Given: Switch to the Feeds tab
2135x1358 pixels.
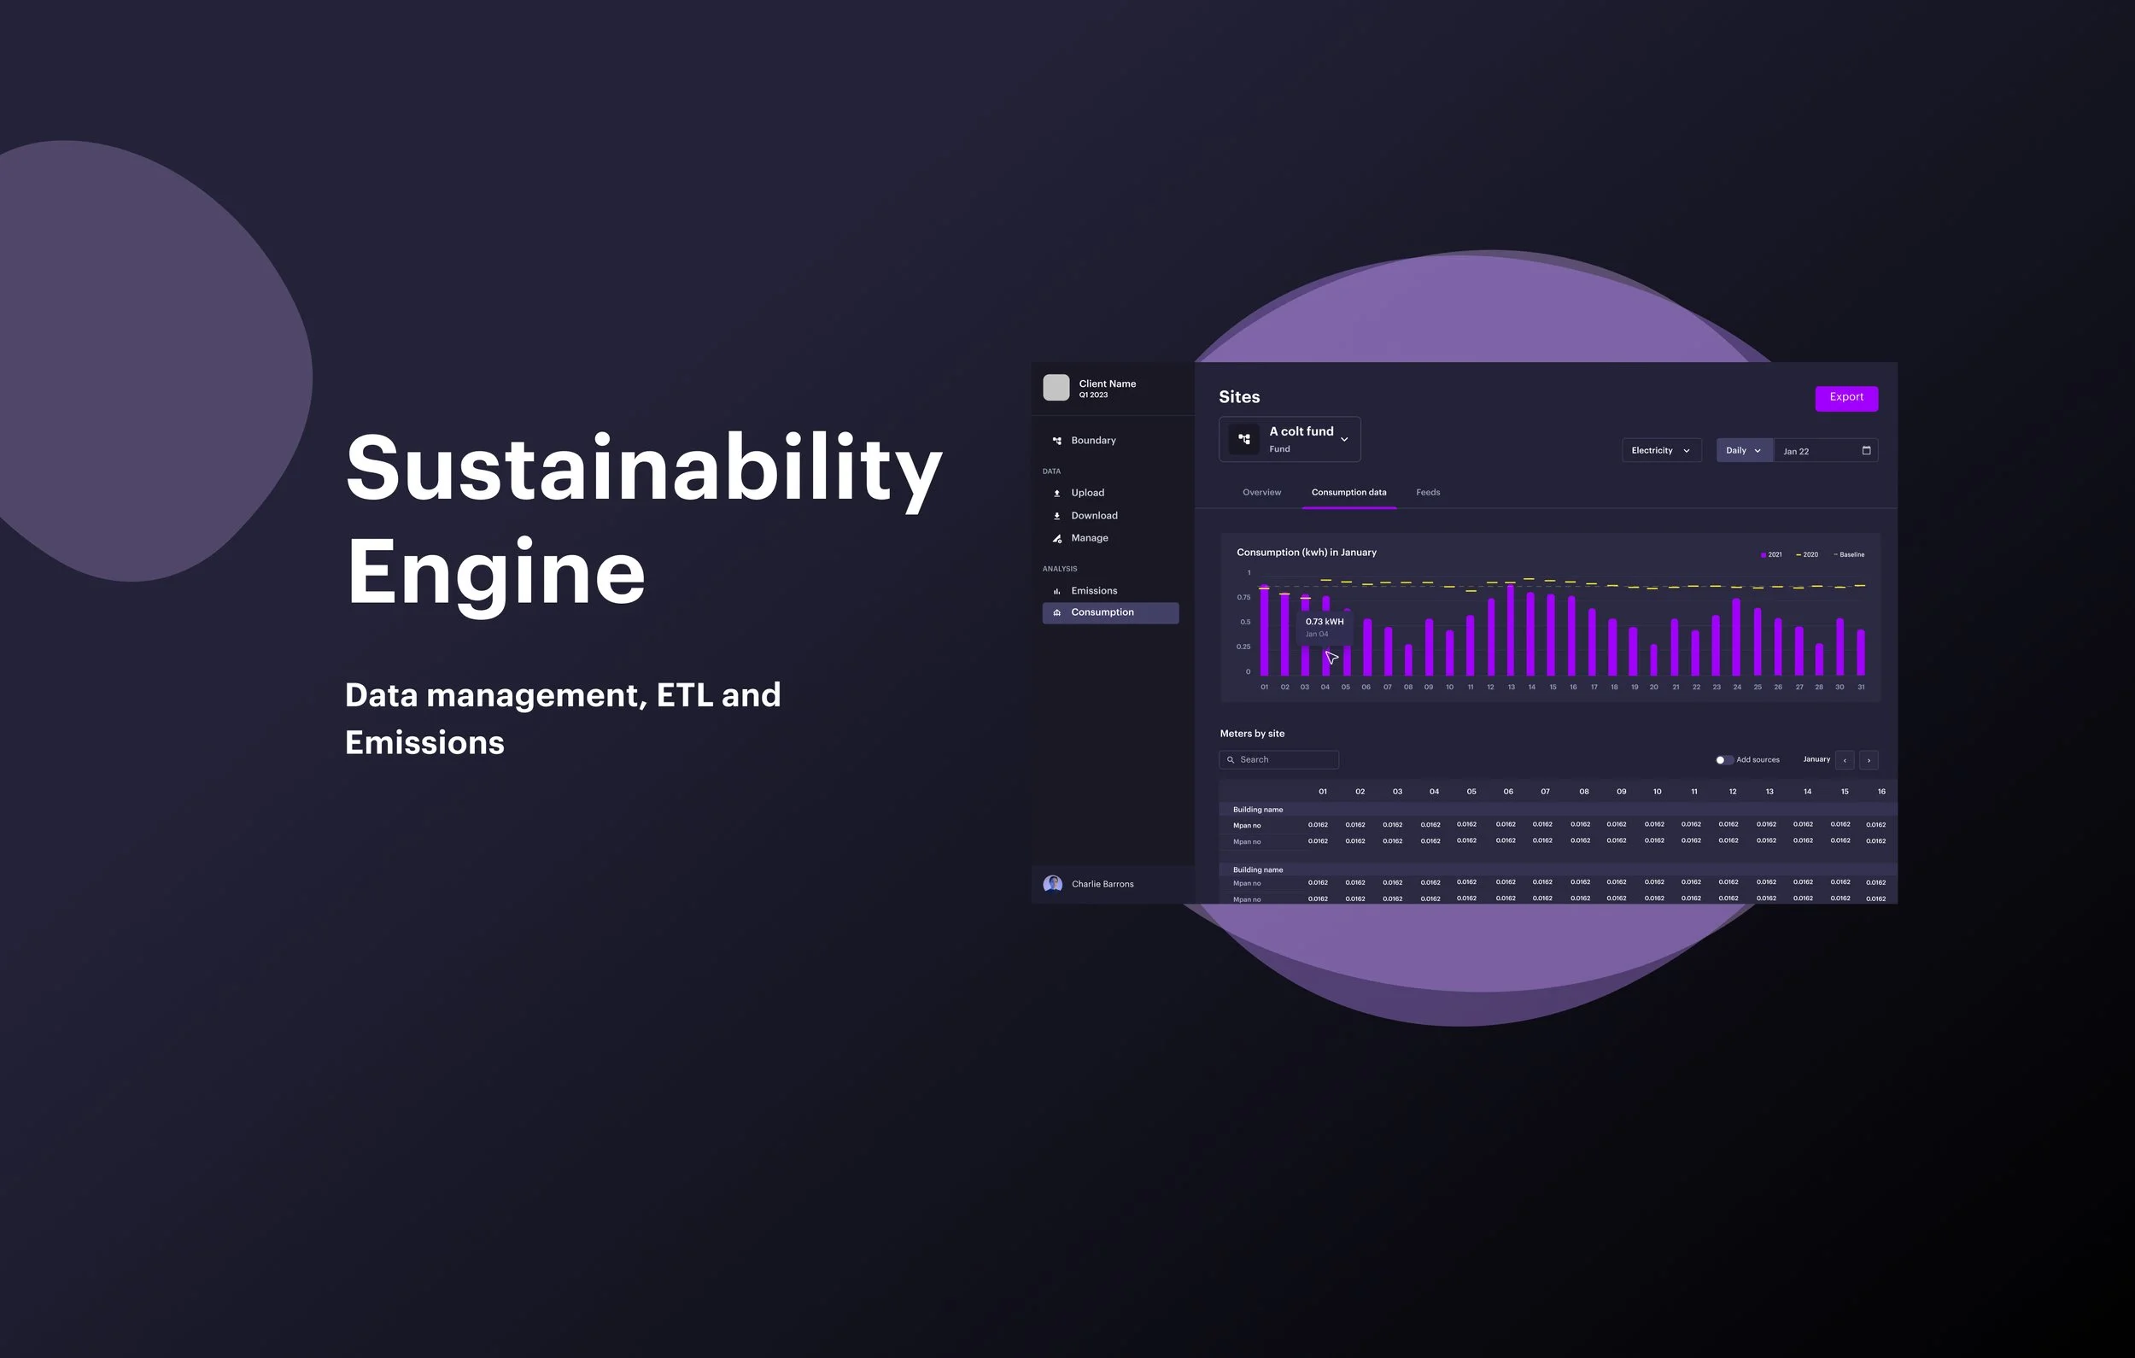Looking at the screenshot, I should point(1428,492).
